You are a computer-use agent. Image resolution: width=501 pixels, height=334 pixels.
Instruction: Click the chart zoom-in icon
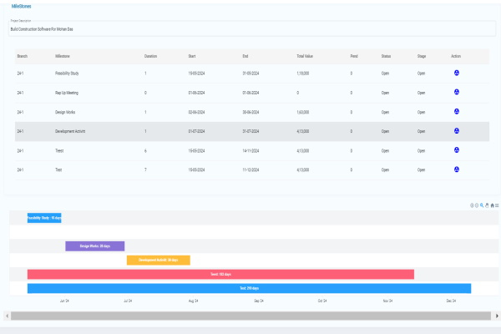[473, 205]
